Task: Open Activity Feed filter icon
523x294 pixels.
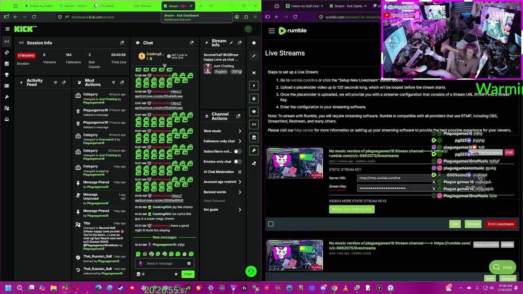Action: [56, 82]
